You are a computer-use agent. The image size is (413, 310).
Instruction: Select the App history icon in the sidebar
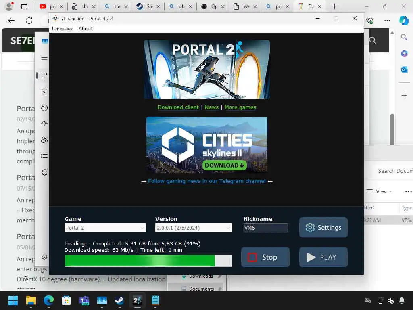[44, 107]
